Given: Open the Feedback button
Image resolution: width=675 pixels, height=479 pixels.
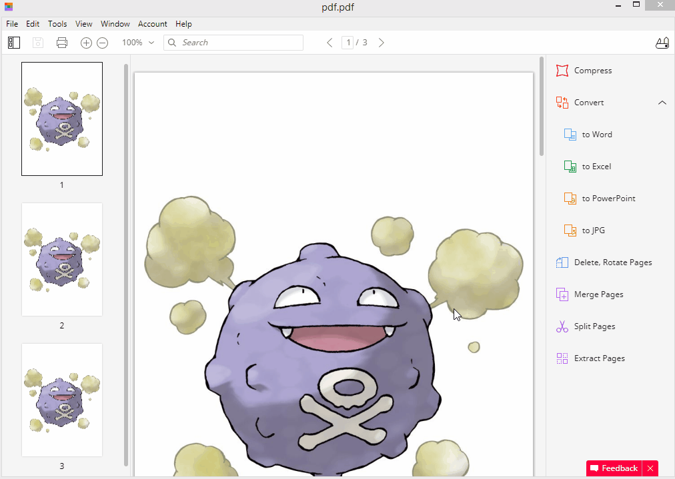Looking at the screenshot, I should (x=614, y=468).
